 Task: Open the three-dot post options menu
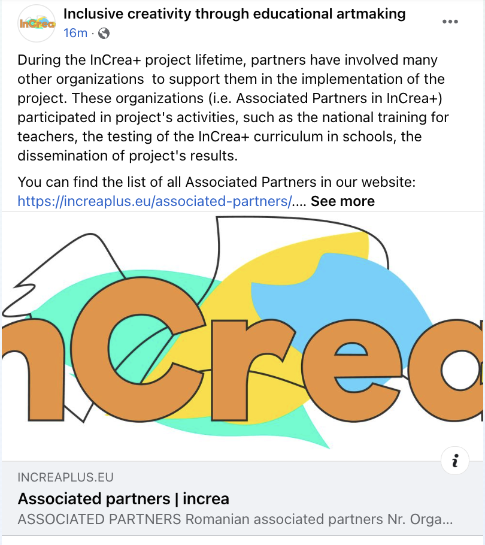[x=450, y=22]
